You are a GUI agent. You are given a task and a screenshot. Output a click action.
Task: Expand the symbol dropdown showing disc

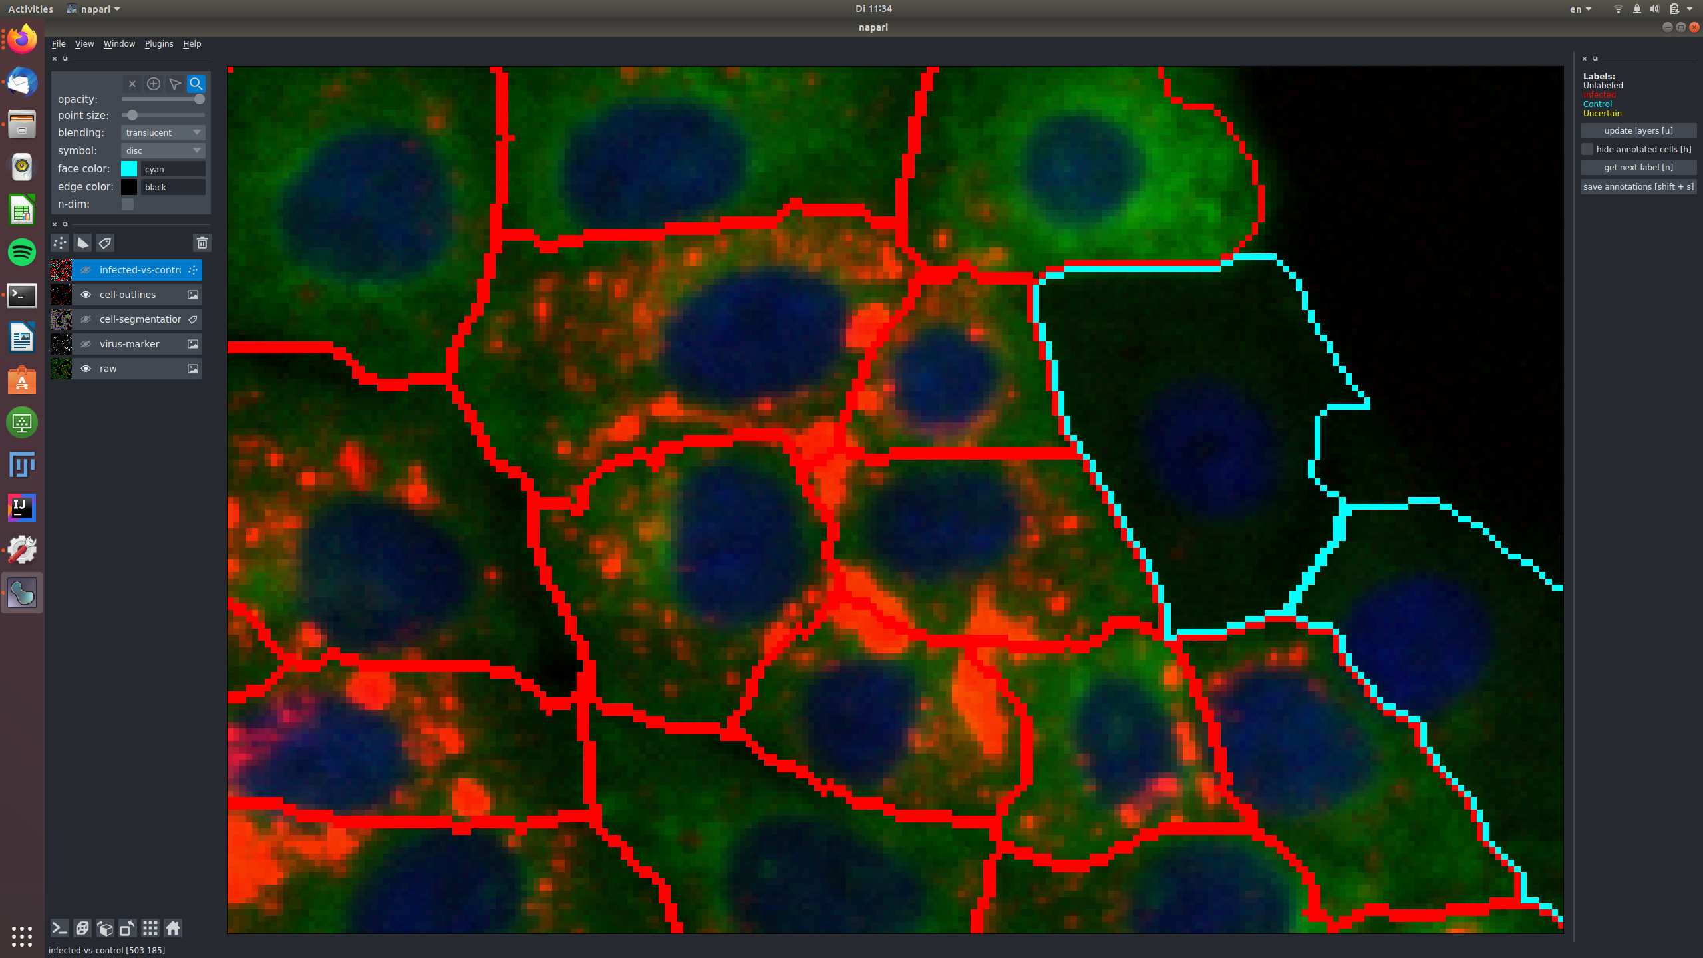tap(163, 150)
